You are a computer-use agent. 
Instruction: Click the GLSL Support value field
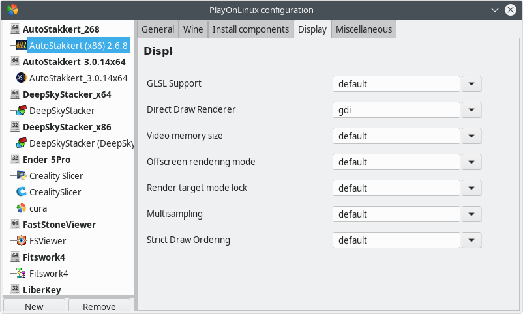pos(396,83)
